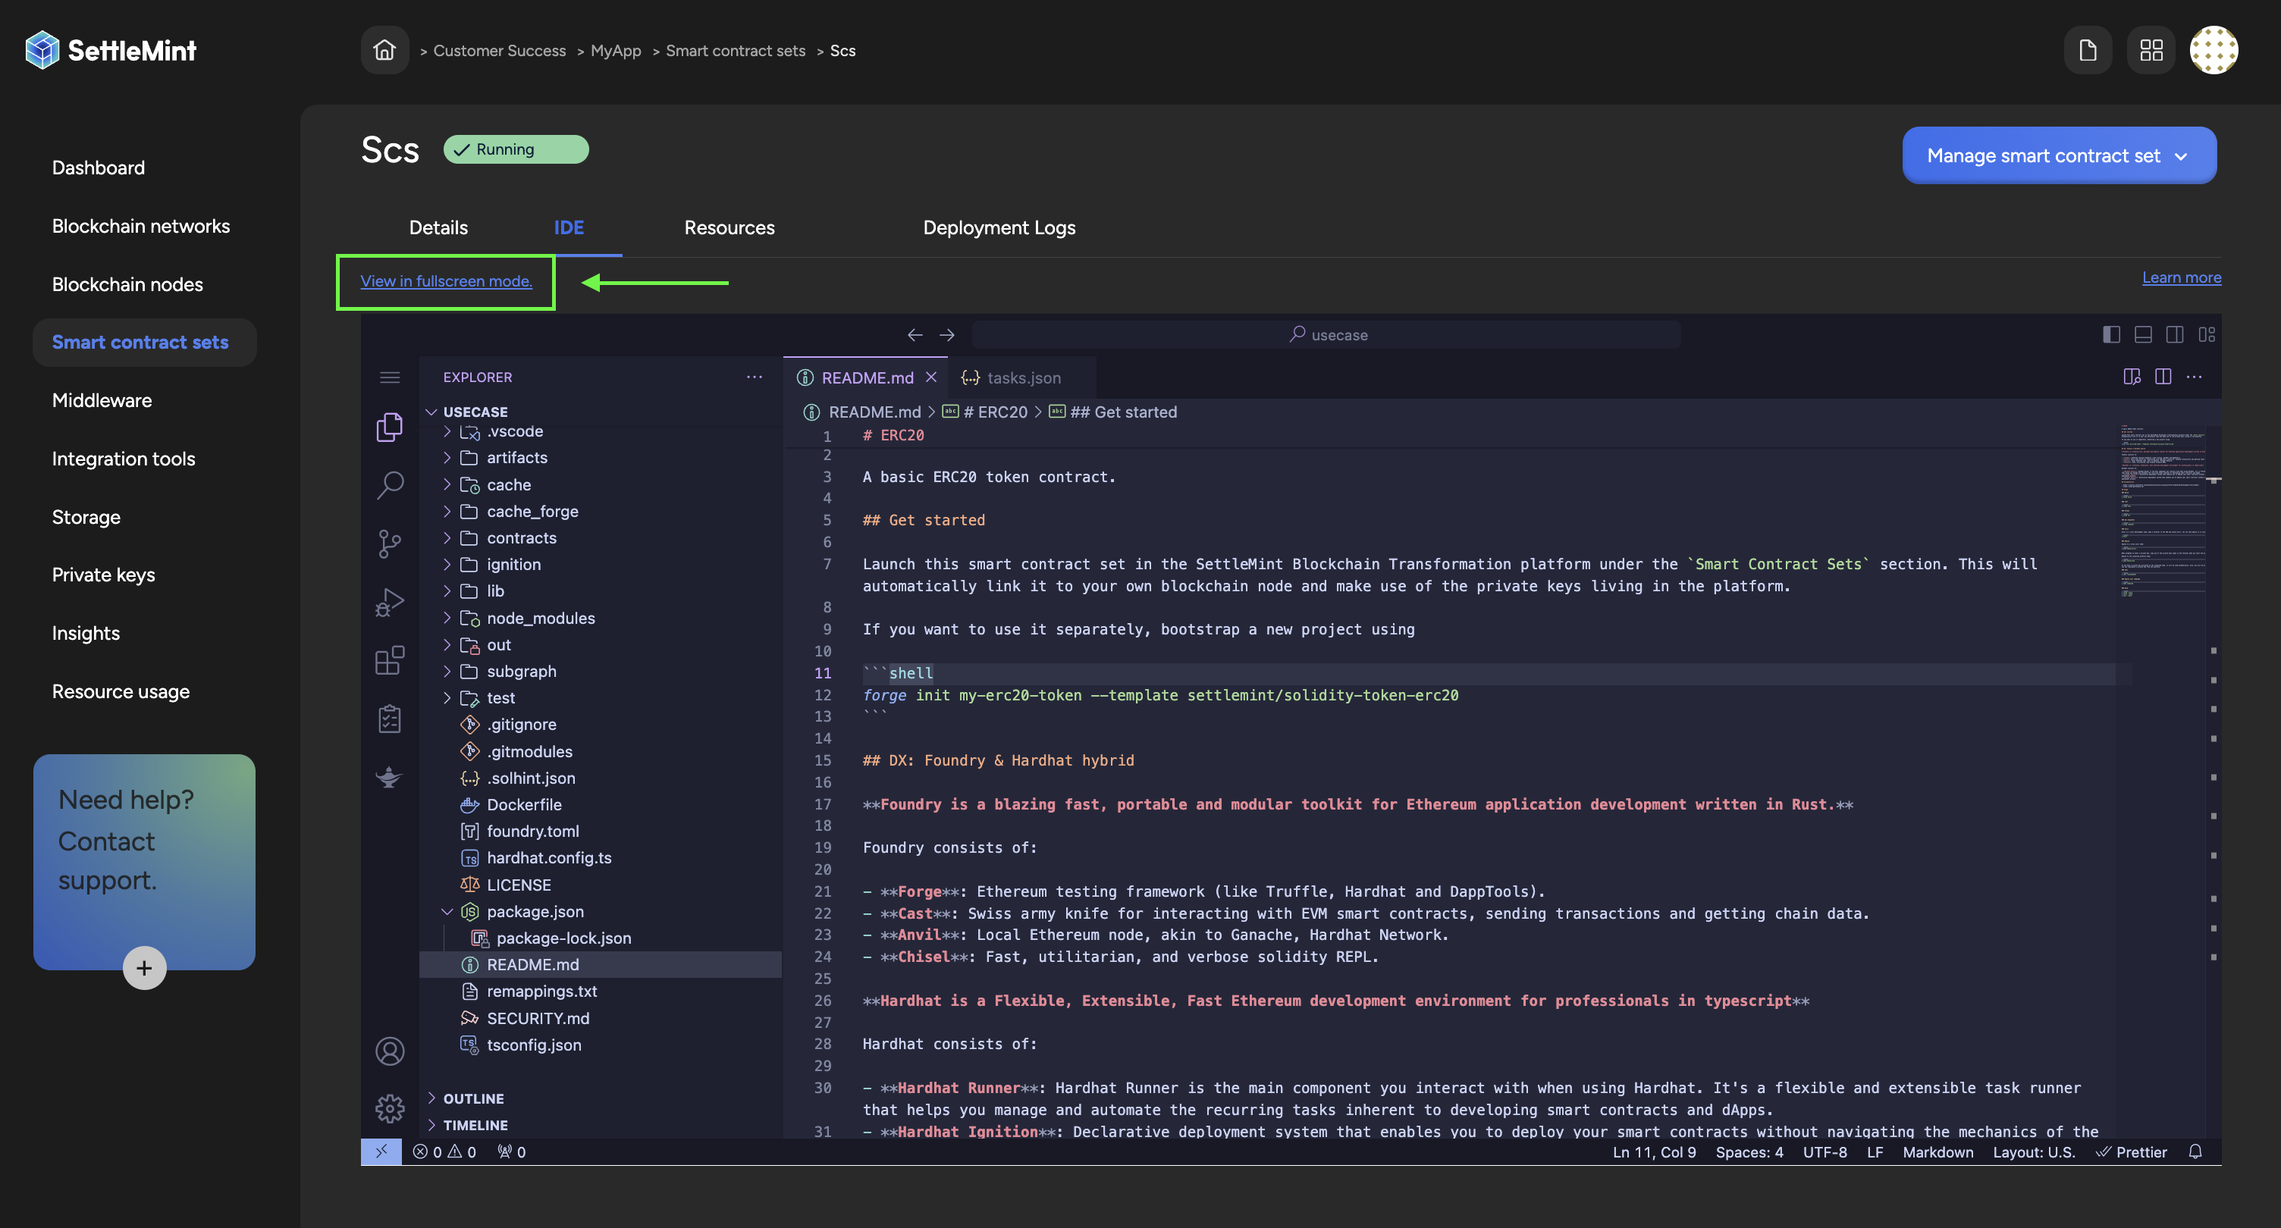Open editor more actions ellipsis

[2193, 376]
